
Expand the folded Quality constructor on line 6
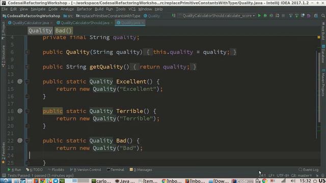tap(27, 52)
